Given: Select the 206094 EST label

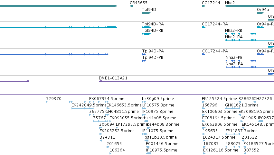Looking at the screenshot, I should (x=107, y=124).
